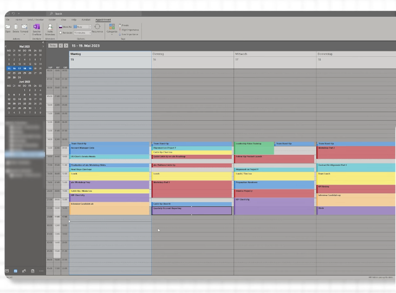The image size is (396, 293).
Task: Switch to the Folder tab
Action: [x=52, y=19]
